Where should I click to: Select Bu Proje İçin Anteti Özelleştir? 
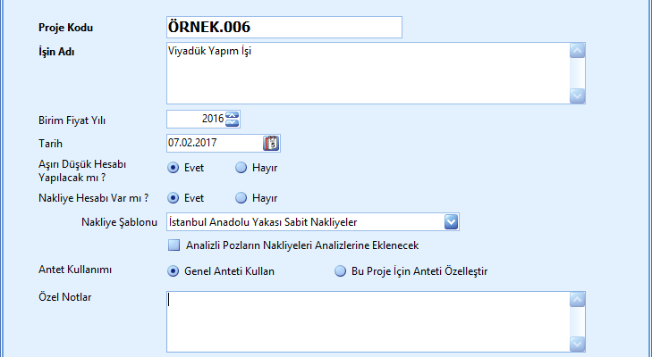click(x=339, y=271)
